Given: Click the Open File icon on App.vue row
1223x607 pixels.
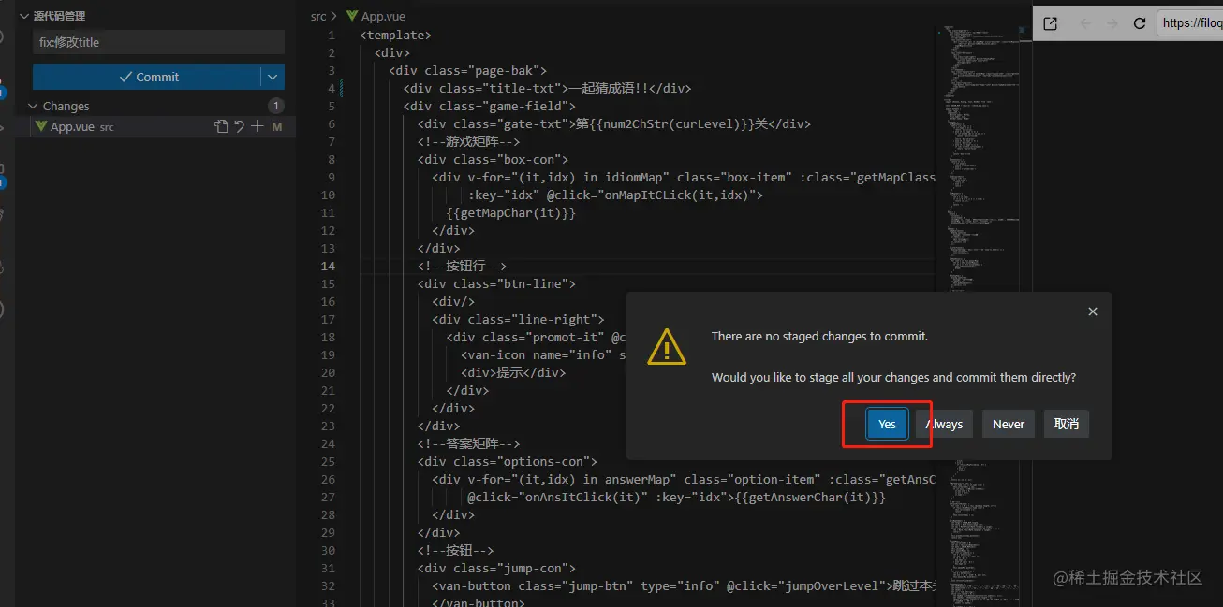Looking at the screenshot, I should (221, 126).
